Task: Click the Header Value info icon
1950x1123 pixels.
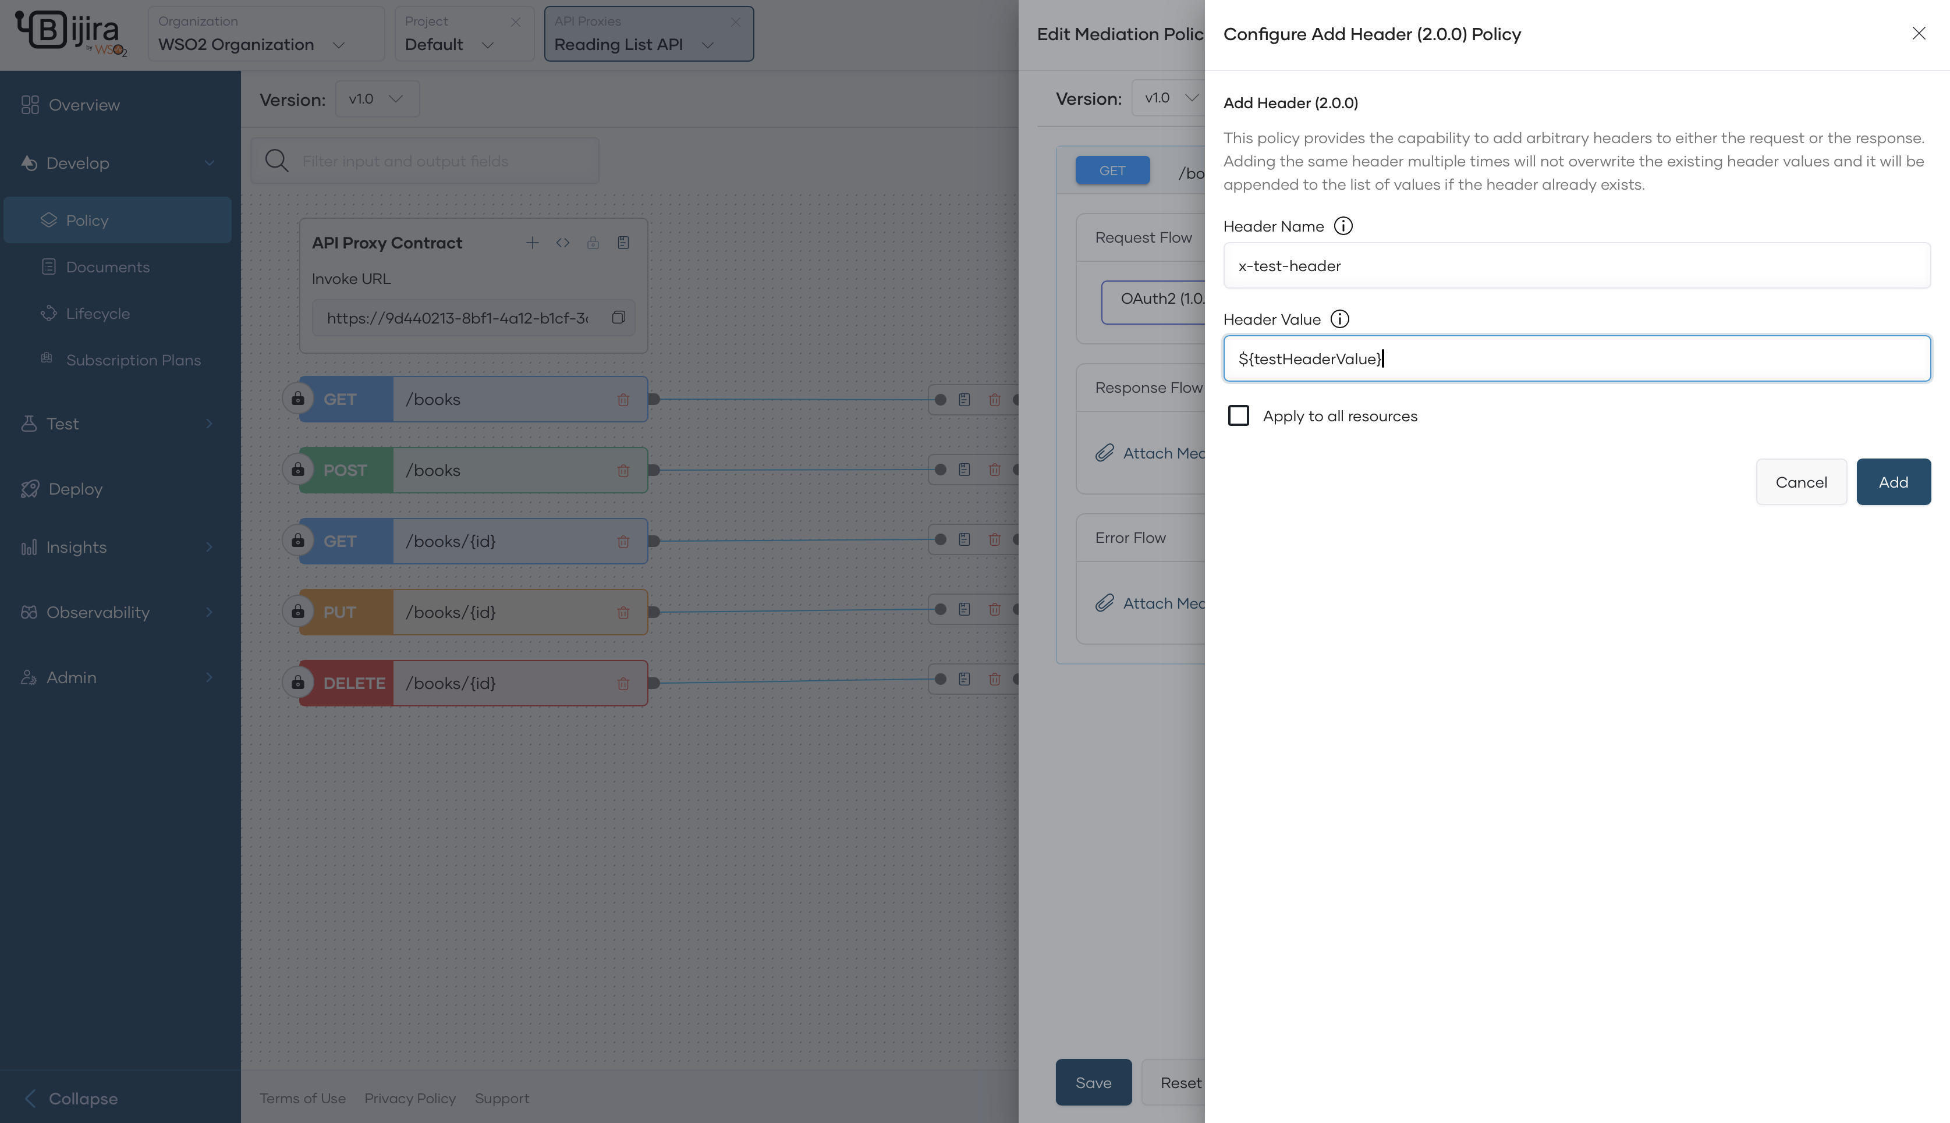Action: coord(1340,319)
